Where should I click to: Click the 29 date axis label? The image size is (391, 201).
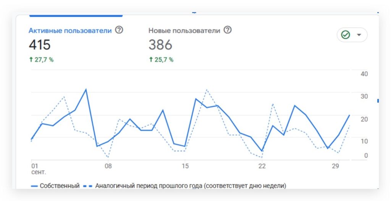click(336, 166)
